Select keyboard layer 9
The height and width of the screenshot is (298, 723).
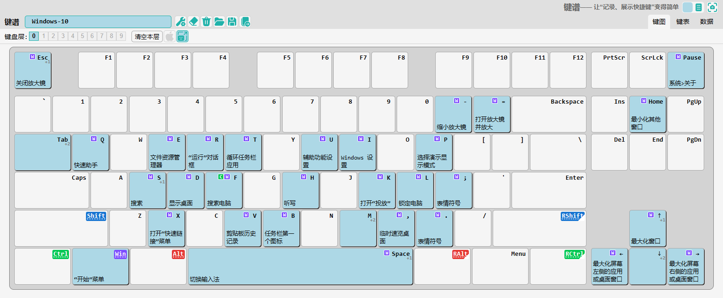[x=121, y=36]
